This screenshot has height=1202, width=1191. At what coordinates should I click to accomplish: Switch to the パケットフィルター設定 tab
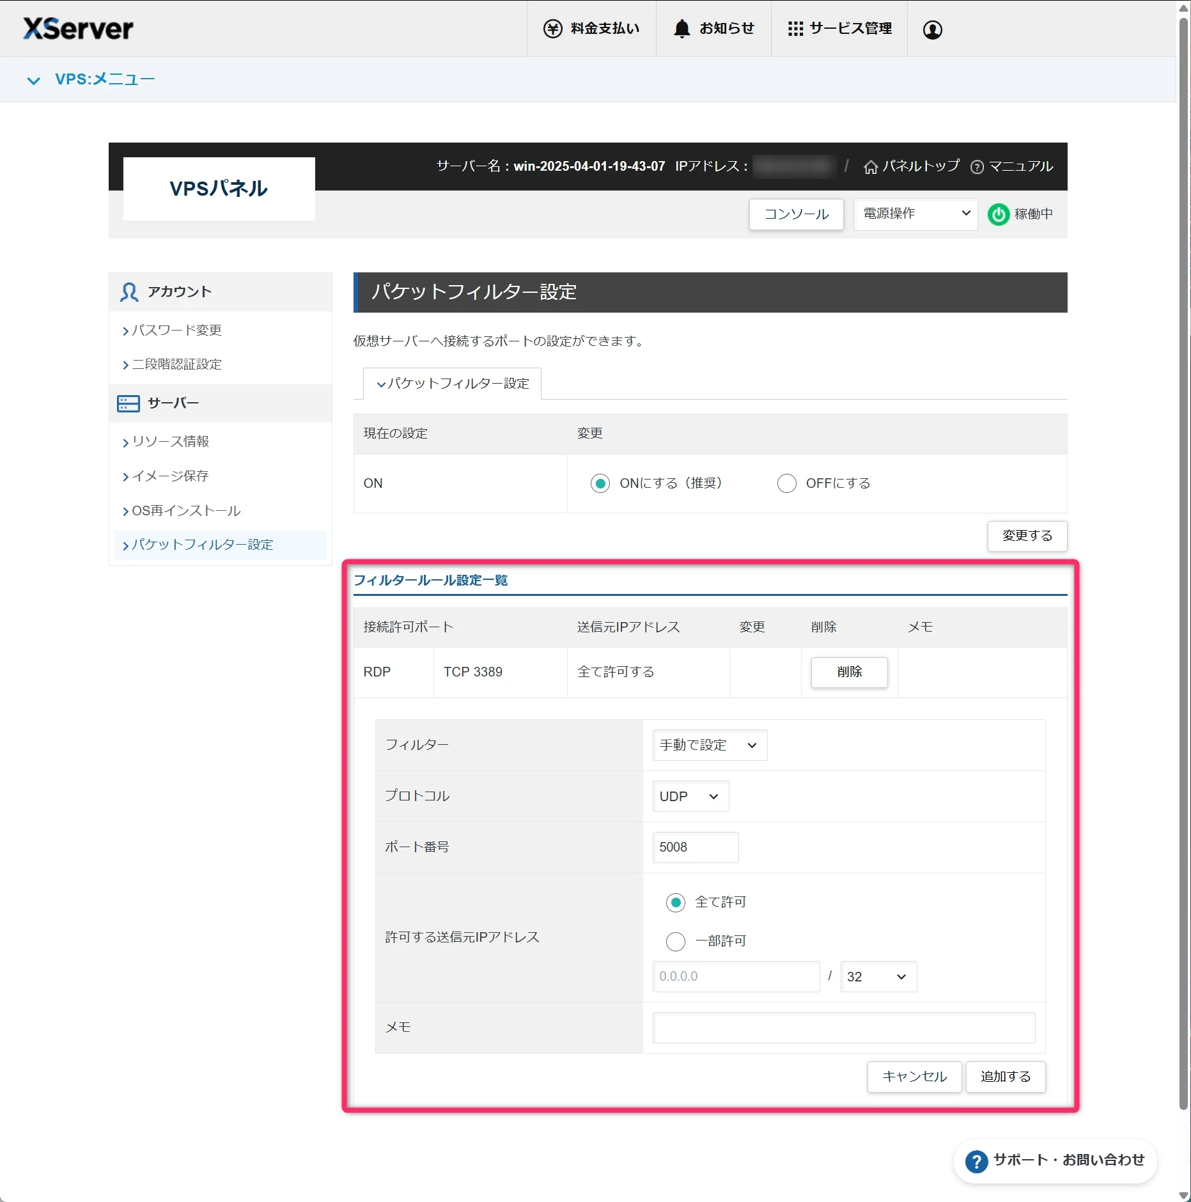point(453,384)
